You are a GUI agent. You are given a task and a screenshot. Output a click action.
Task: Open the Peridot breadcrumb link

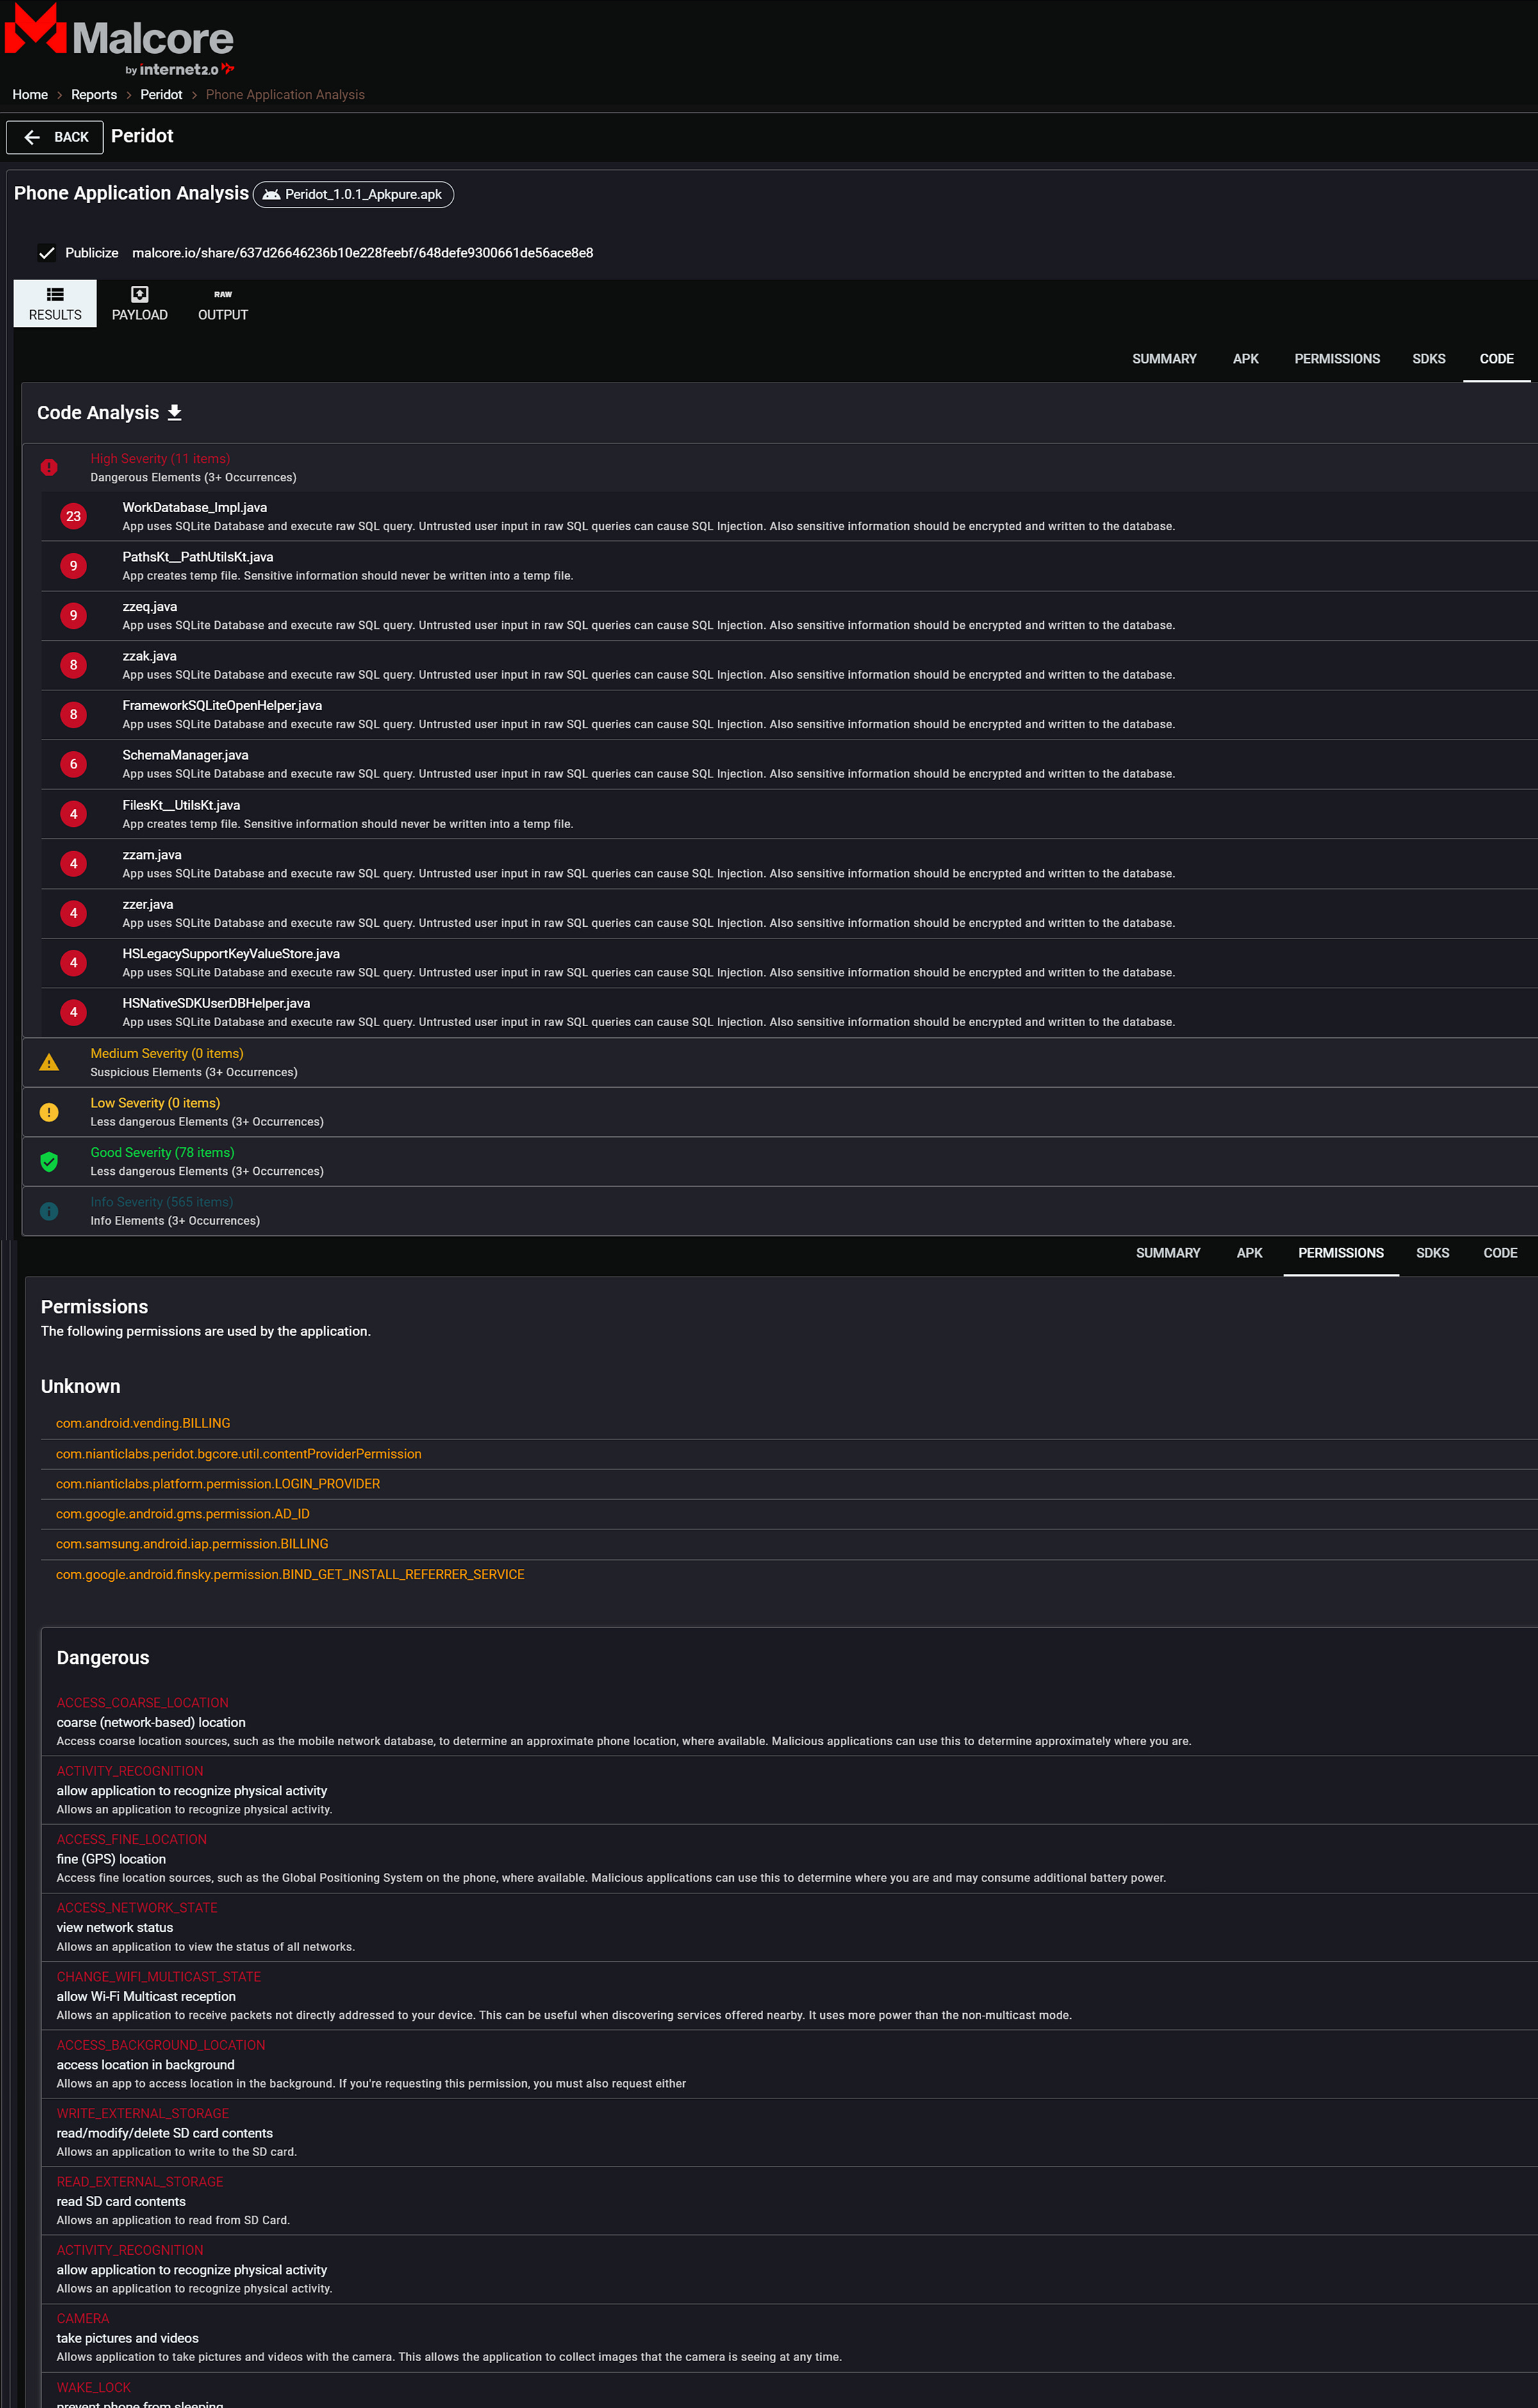tap(161, 95)
